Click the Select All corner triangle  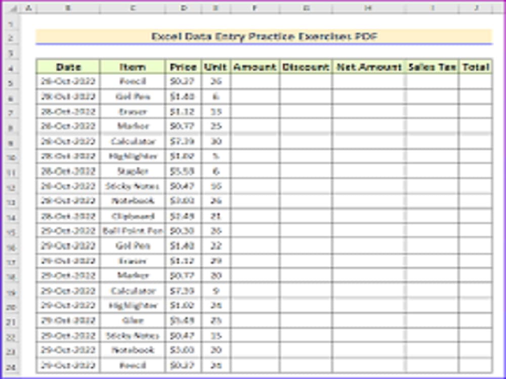[x=12, y=9]
